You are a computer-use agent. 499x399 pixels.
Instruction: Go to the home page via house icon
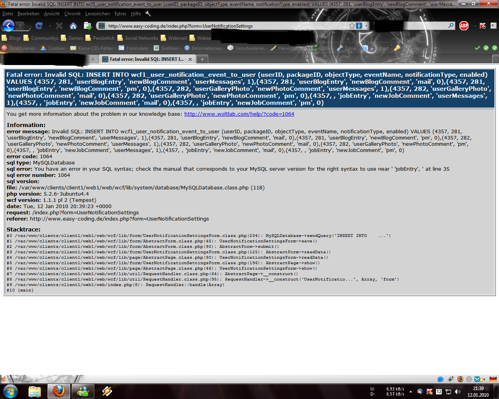tap(73, 26)
